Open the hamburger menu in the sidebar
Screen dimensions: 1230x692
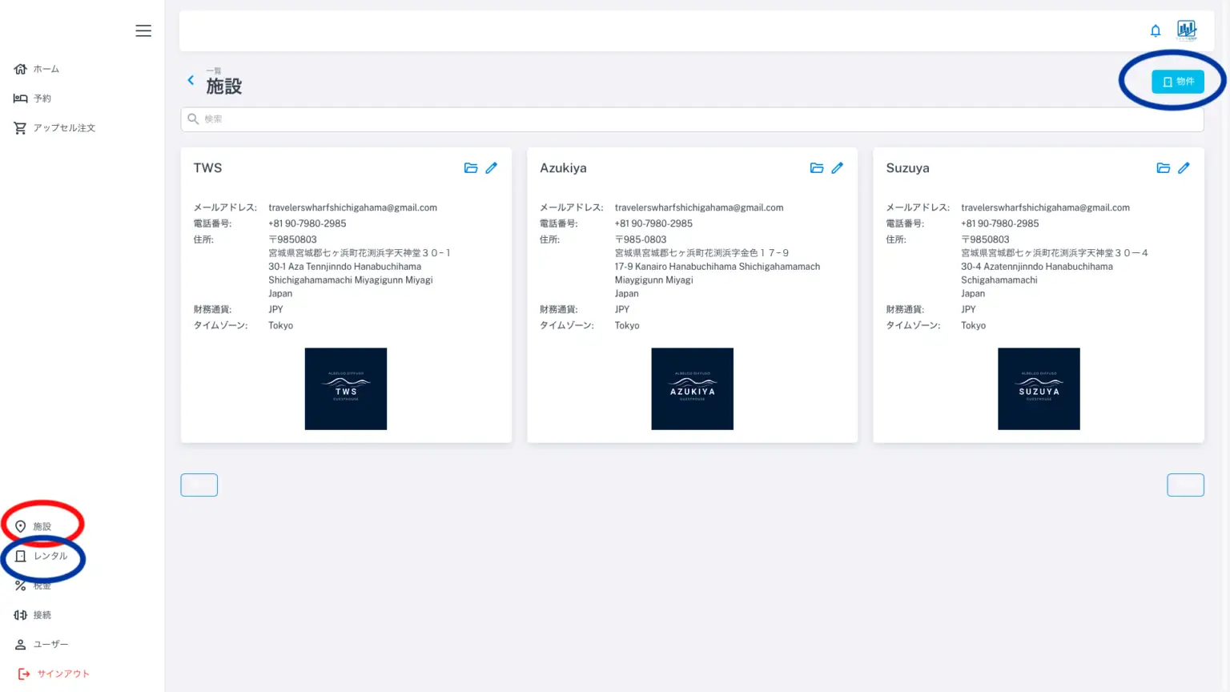click(x=143, y=31)
